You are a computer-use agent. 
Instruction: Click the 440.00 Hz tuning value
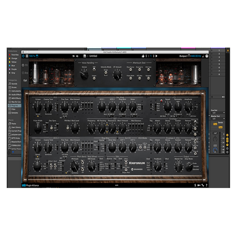pos(196,56)
